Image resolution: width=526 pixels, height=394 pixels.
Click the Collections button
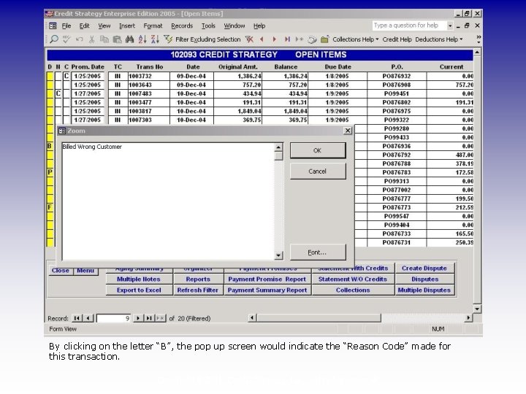pyautogui.click(x=353, y=290)
